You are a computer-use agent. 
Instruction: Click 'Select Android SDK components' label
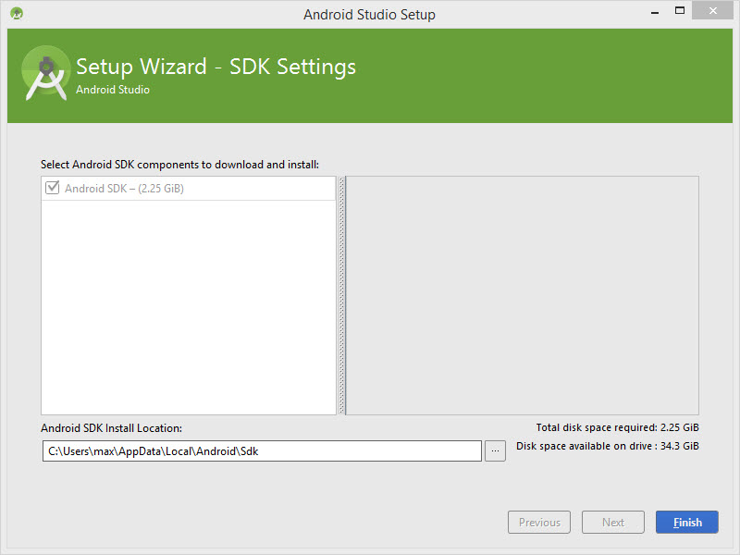179,165
